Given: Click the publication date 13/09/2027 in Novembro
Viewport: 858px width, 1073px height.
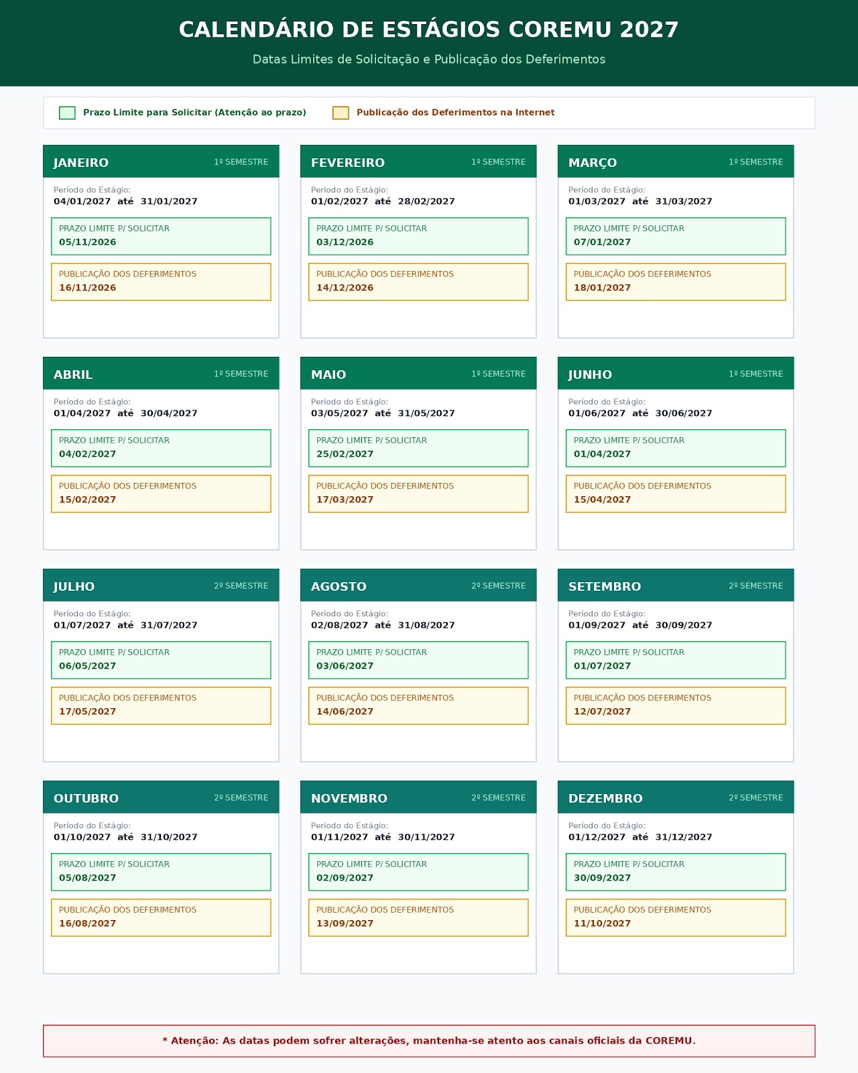Looking at the screenshot, I should pyautogui.click(x=345, y=923).
